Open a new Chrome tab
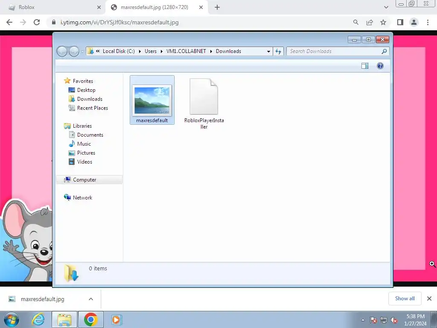The image size is (437, 328). 217,8
